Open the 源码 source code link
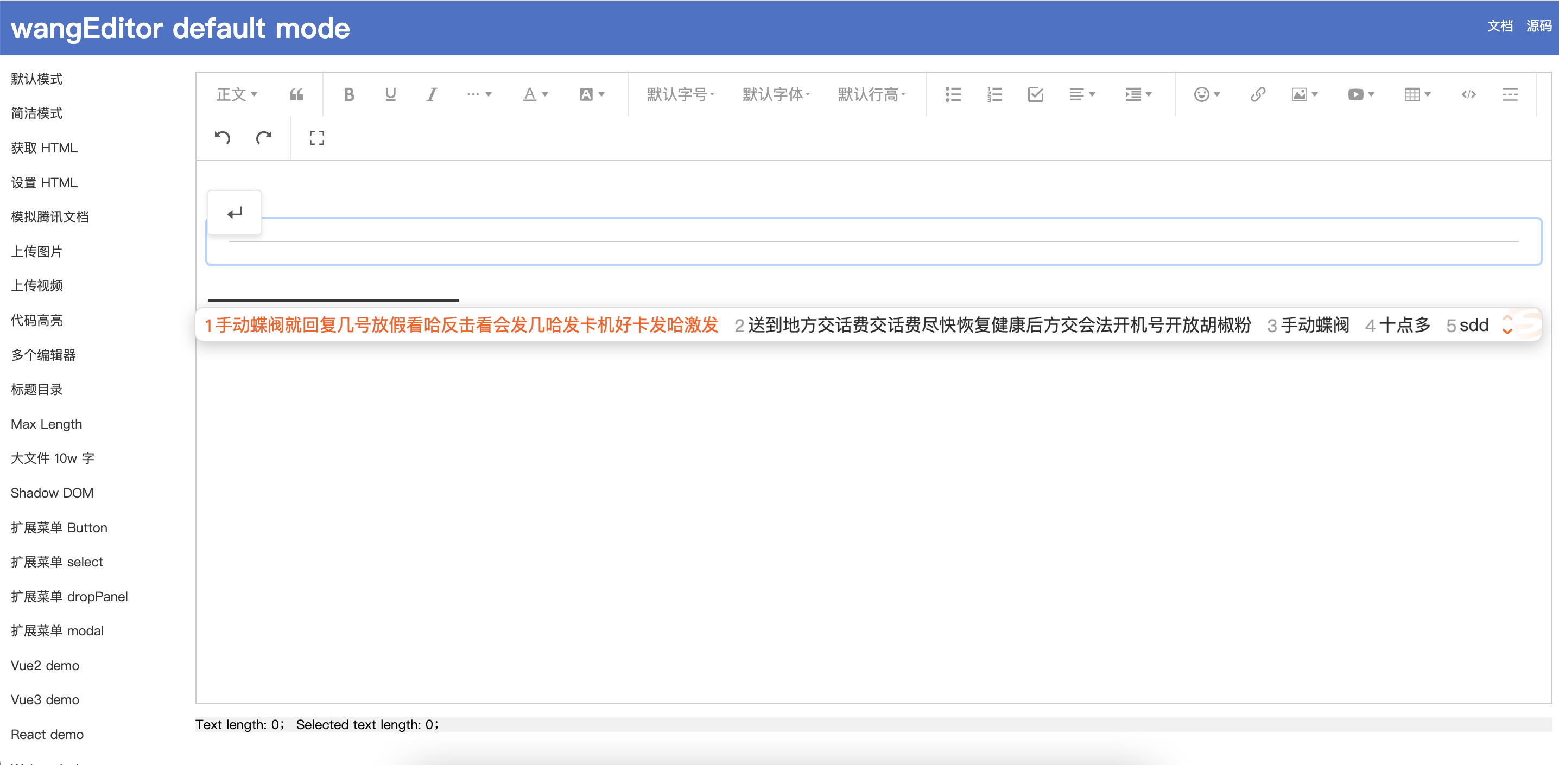The width and height of the screenshot is (1559, 765). (1538, 27)
